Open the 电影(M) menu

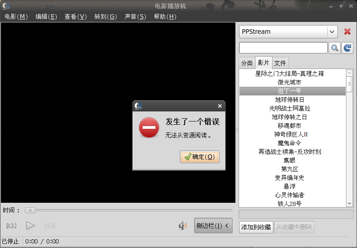coord(16,16)
